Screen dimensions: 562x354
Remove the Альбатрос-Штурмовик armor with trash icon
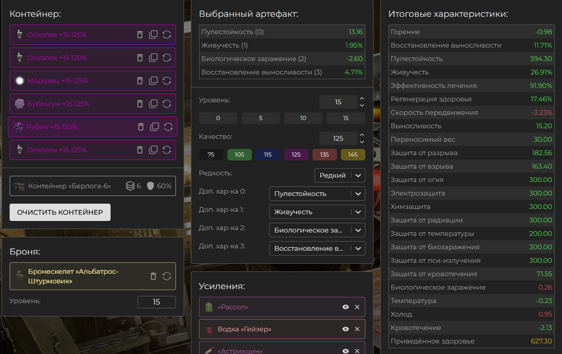(153, 276)
